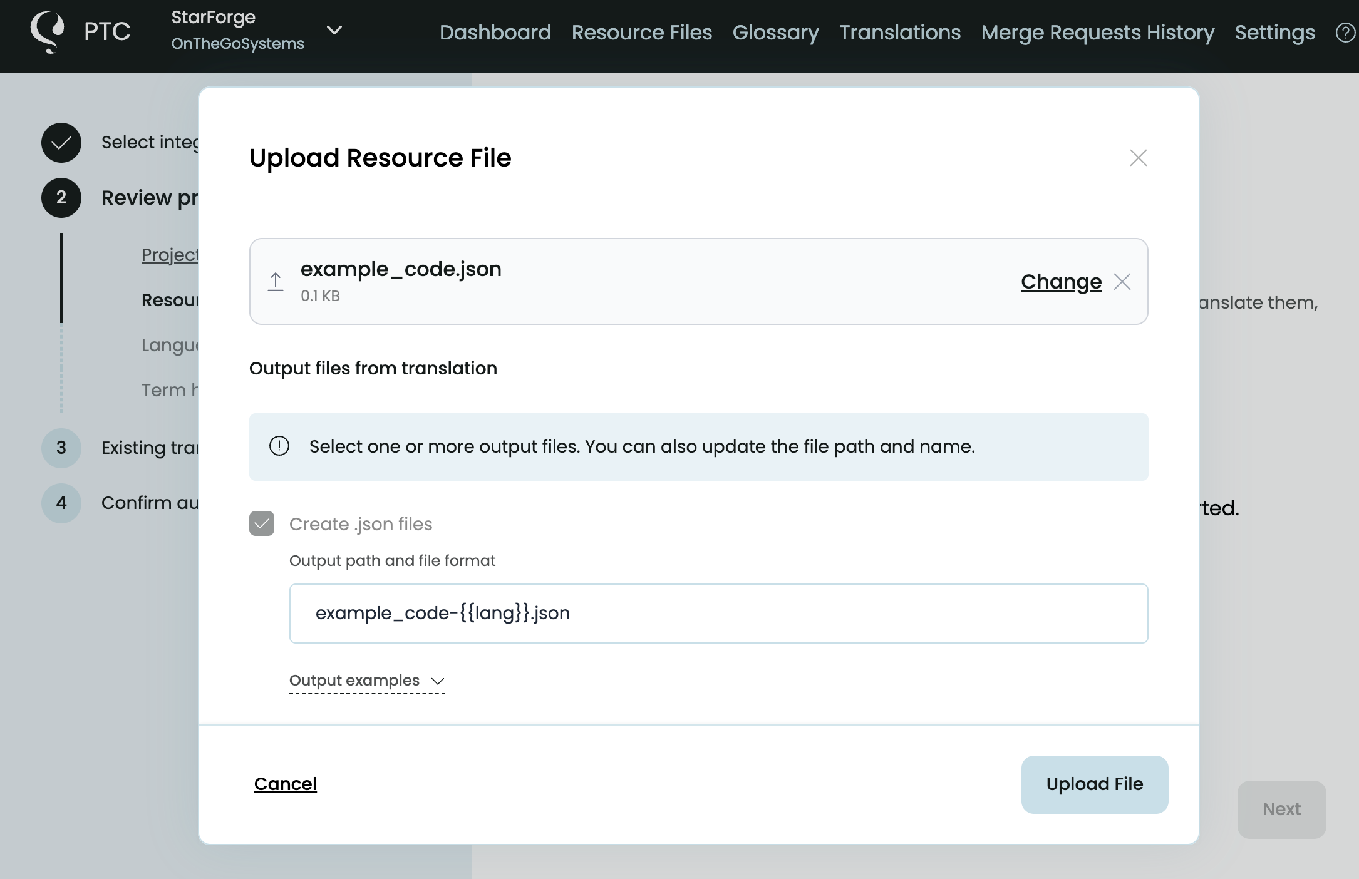Image resolution: width=1359 pixels, height=879 pixels.
Task: Click the info icon in notice banner
Action: click(279, 446)
